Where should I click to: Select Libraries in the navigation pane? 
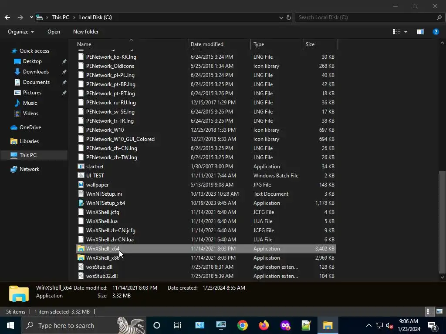click(x=29, y=141)
